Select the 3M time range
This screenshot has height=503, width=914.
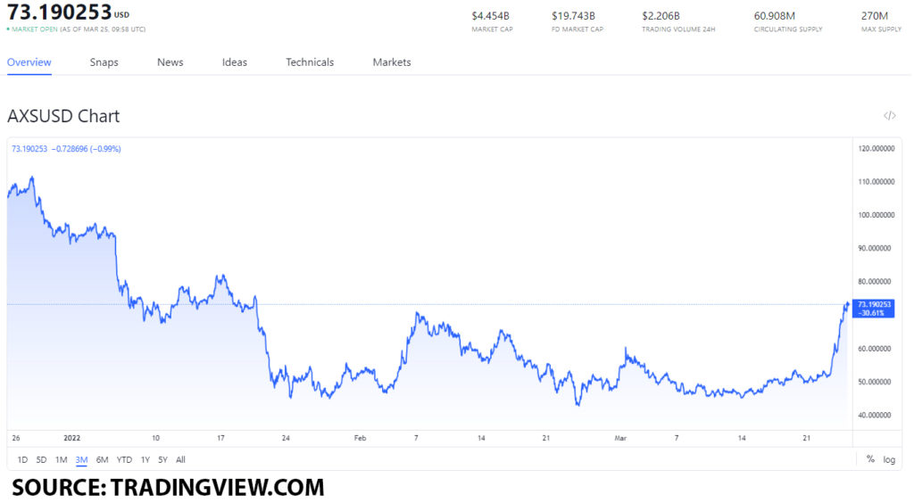(81, 460)
